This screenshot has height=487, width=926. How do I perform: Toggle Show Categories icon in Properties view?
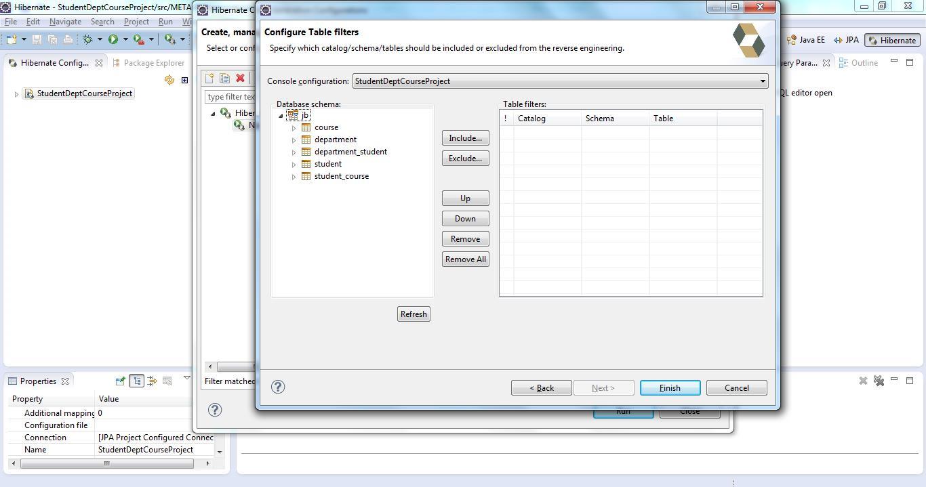pyautogui.click(x=136, y=381)
